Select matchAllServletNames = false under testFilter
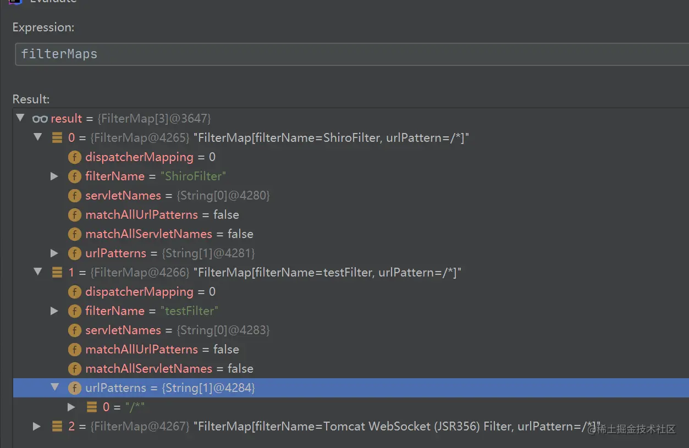The image size is (689, 448). pyautogui.click(x=351, y=369)
